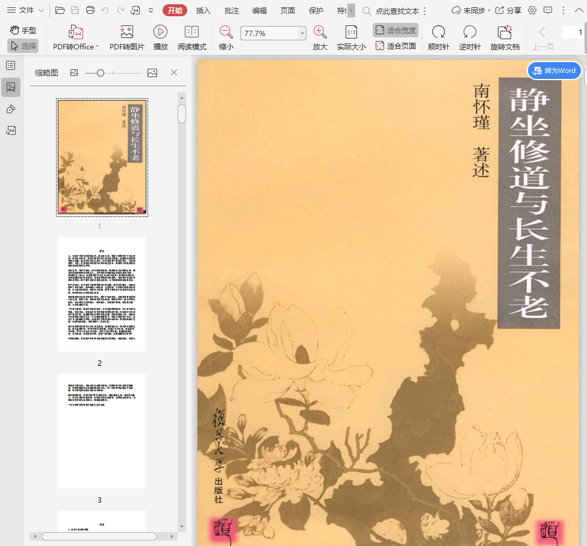Viewport: 587px width, 546px height.
Task: Select the 手型 hand tool
Action: point(23,30)
